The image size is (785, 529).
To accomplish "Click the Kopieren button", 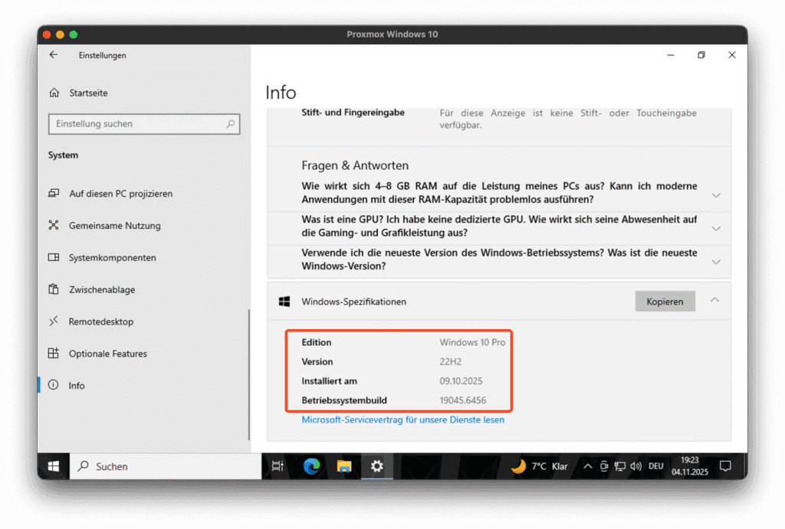I will click(665, 302).
